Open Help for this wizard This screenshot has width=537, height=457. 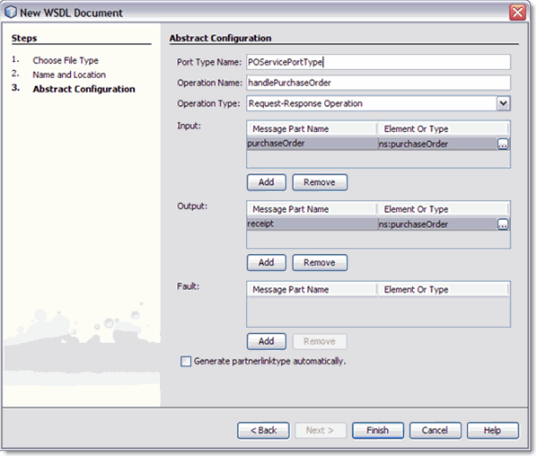tap(492, 430)
